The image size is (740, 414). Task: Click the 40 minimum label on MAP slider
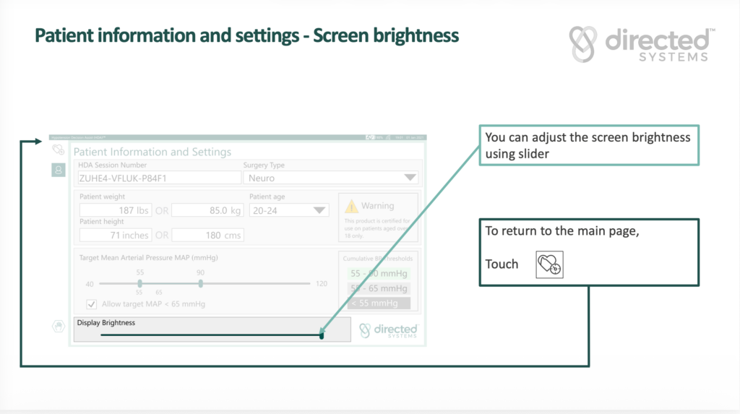[90, 284]
